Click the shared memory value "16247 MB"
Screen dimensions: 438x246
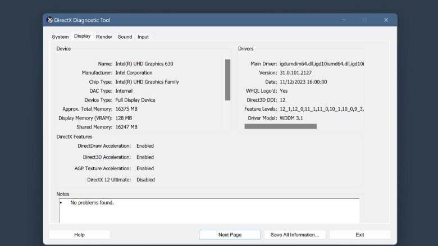click(126, 127)
